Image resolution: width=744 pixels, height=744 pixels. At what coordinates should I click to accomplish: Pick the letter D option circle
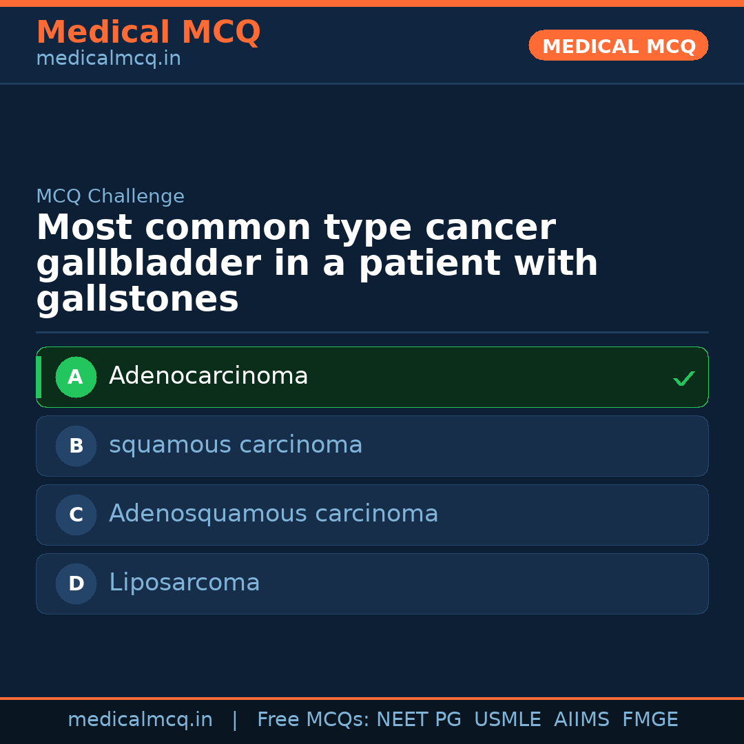[76, 583]
